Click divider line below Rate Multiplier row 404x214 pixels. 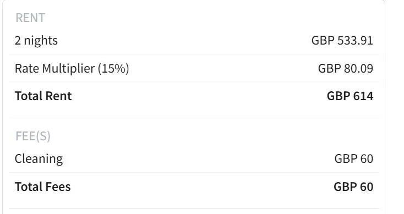tap(194, 82)
